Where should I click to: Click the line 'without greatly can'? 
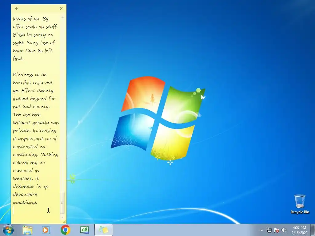36,123
